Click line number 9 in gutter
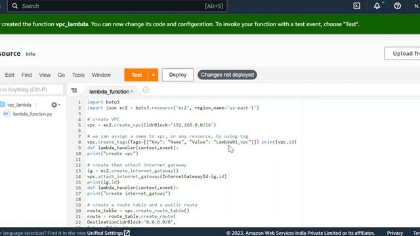The image size is (420, 236). click(x=79, y=147)
